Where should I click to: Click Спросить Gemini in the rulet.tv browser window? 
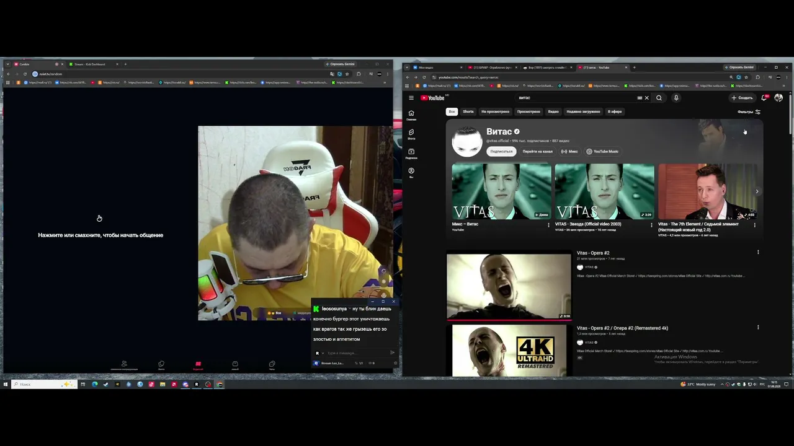click(x=341, y=64)
